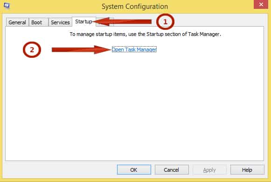Select the hidden tab right of Startup

click(x=105, y=22)
